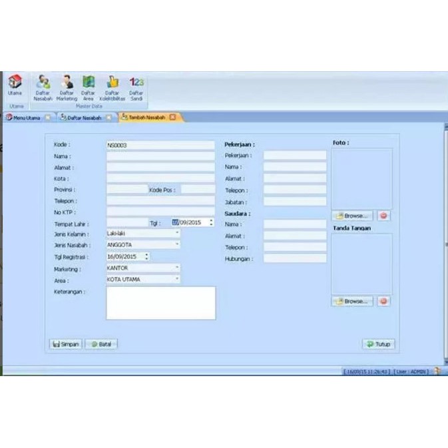Viewport: 448px width, 448px height.
Task: Click the Provinsi input field
Action: click(x=127, y=189)
